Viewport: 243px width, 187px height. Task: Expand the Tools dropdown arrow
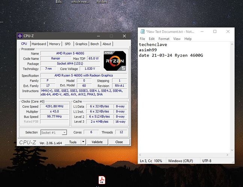pyautogui.click(x=83, y=142)
